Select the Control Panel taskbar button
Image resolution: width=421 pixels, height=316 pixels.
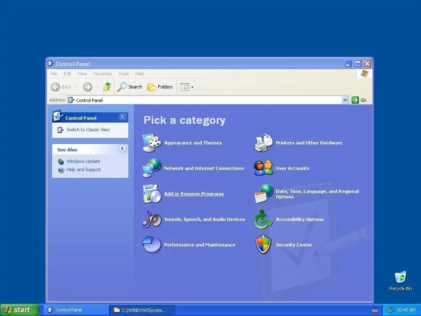point(76,310)
